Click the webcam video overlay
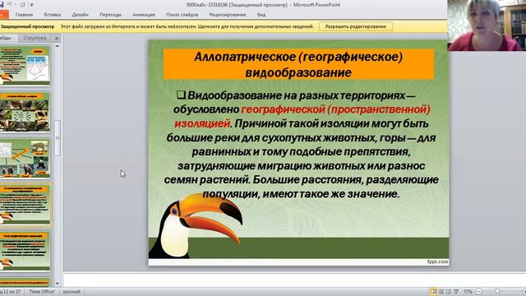The width and height of the screenshot is (526, 296). 487,25
